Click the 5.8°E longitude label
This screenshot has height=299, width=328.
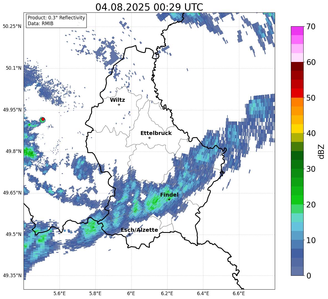pyautogui.click(x=95, y=293)
